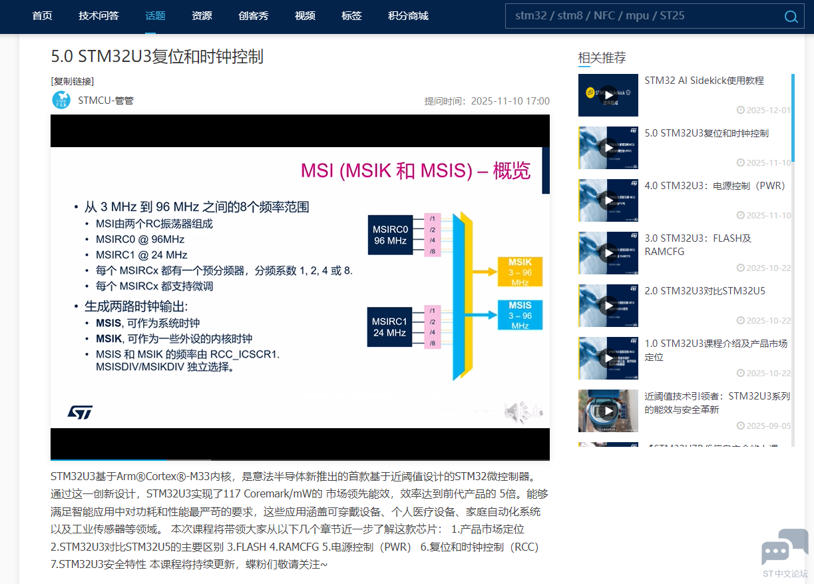Click the page title 5.0 STM32U3复位和时钟控制

(157, 56)
